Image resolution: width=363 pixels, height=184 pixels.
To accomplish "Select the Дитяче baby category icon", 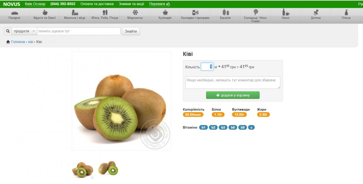I will 316,13.
